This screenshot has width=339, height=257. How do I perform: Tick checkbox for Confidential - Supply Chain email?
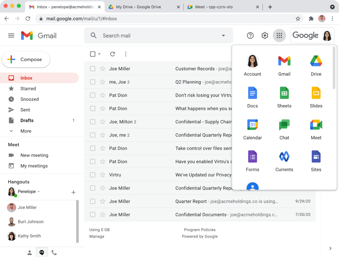[x=93, y=122]
